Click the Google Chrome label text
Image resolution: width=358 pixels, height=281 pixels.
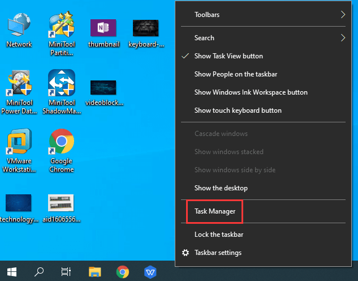coord(62,165)
